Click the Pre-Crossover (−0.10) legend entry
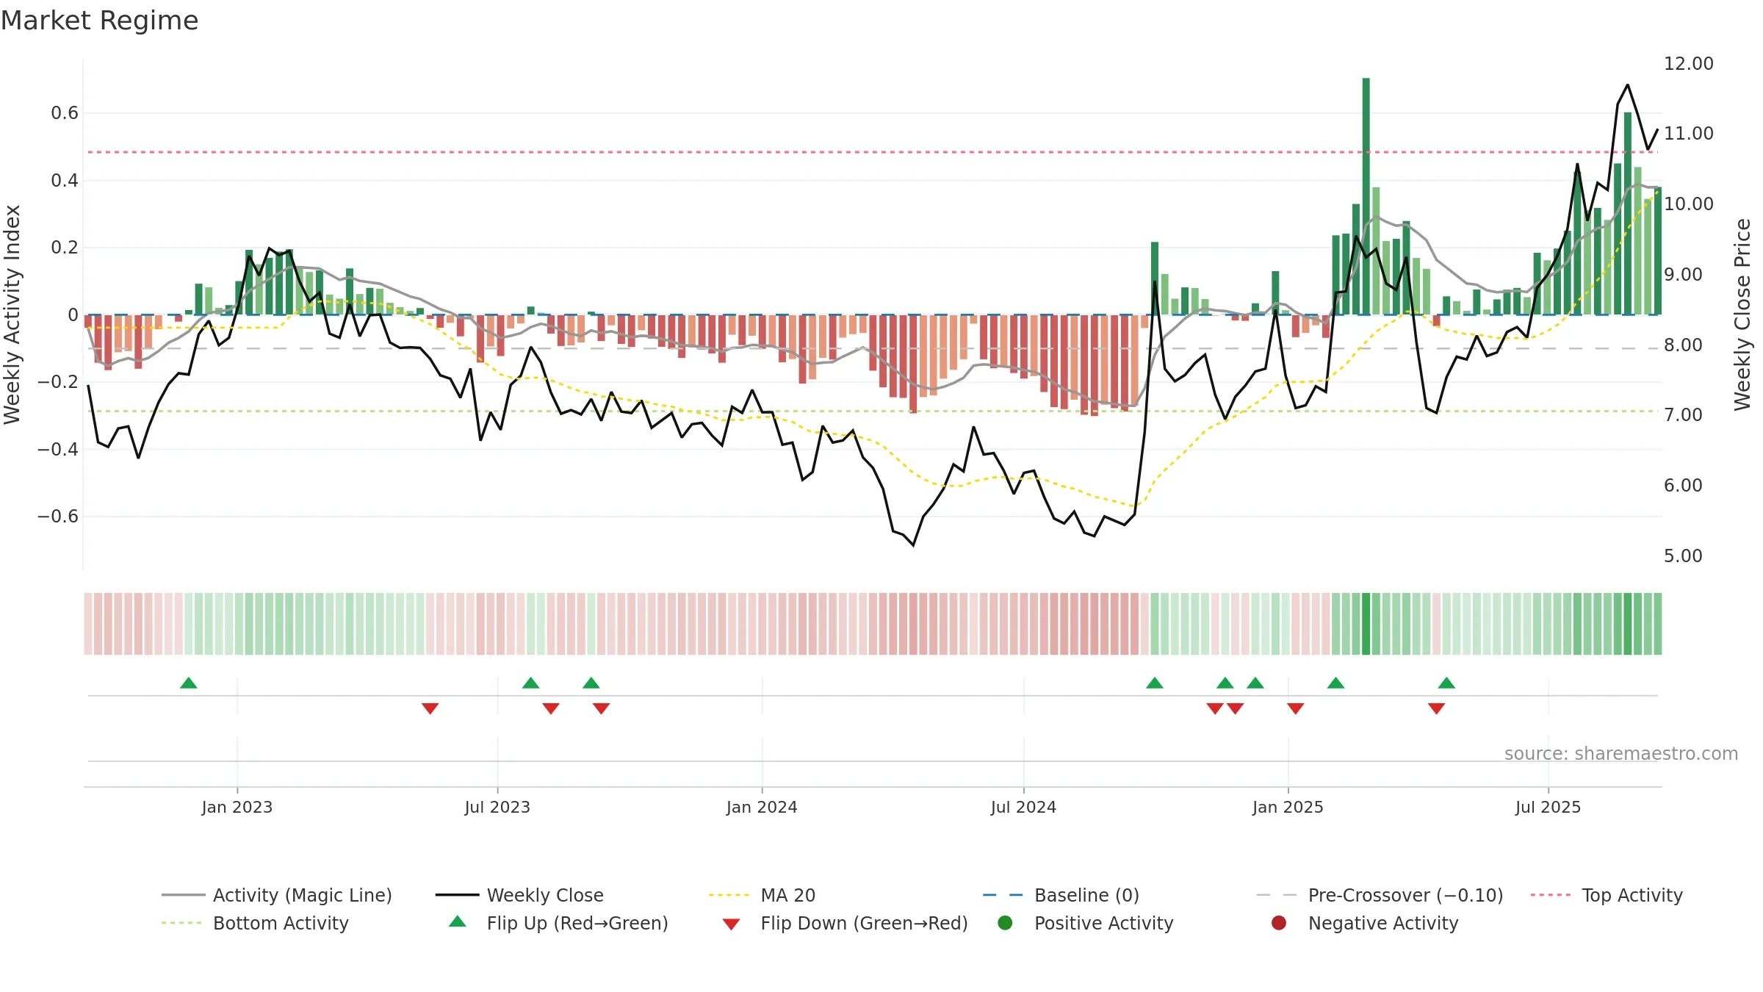1763x992 pixels. pos(1380,895)
